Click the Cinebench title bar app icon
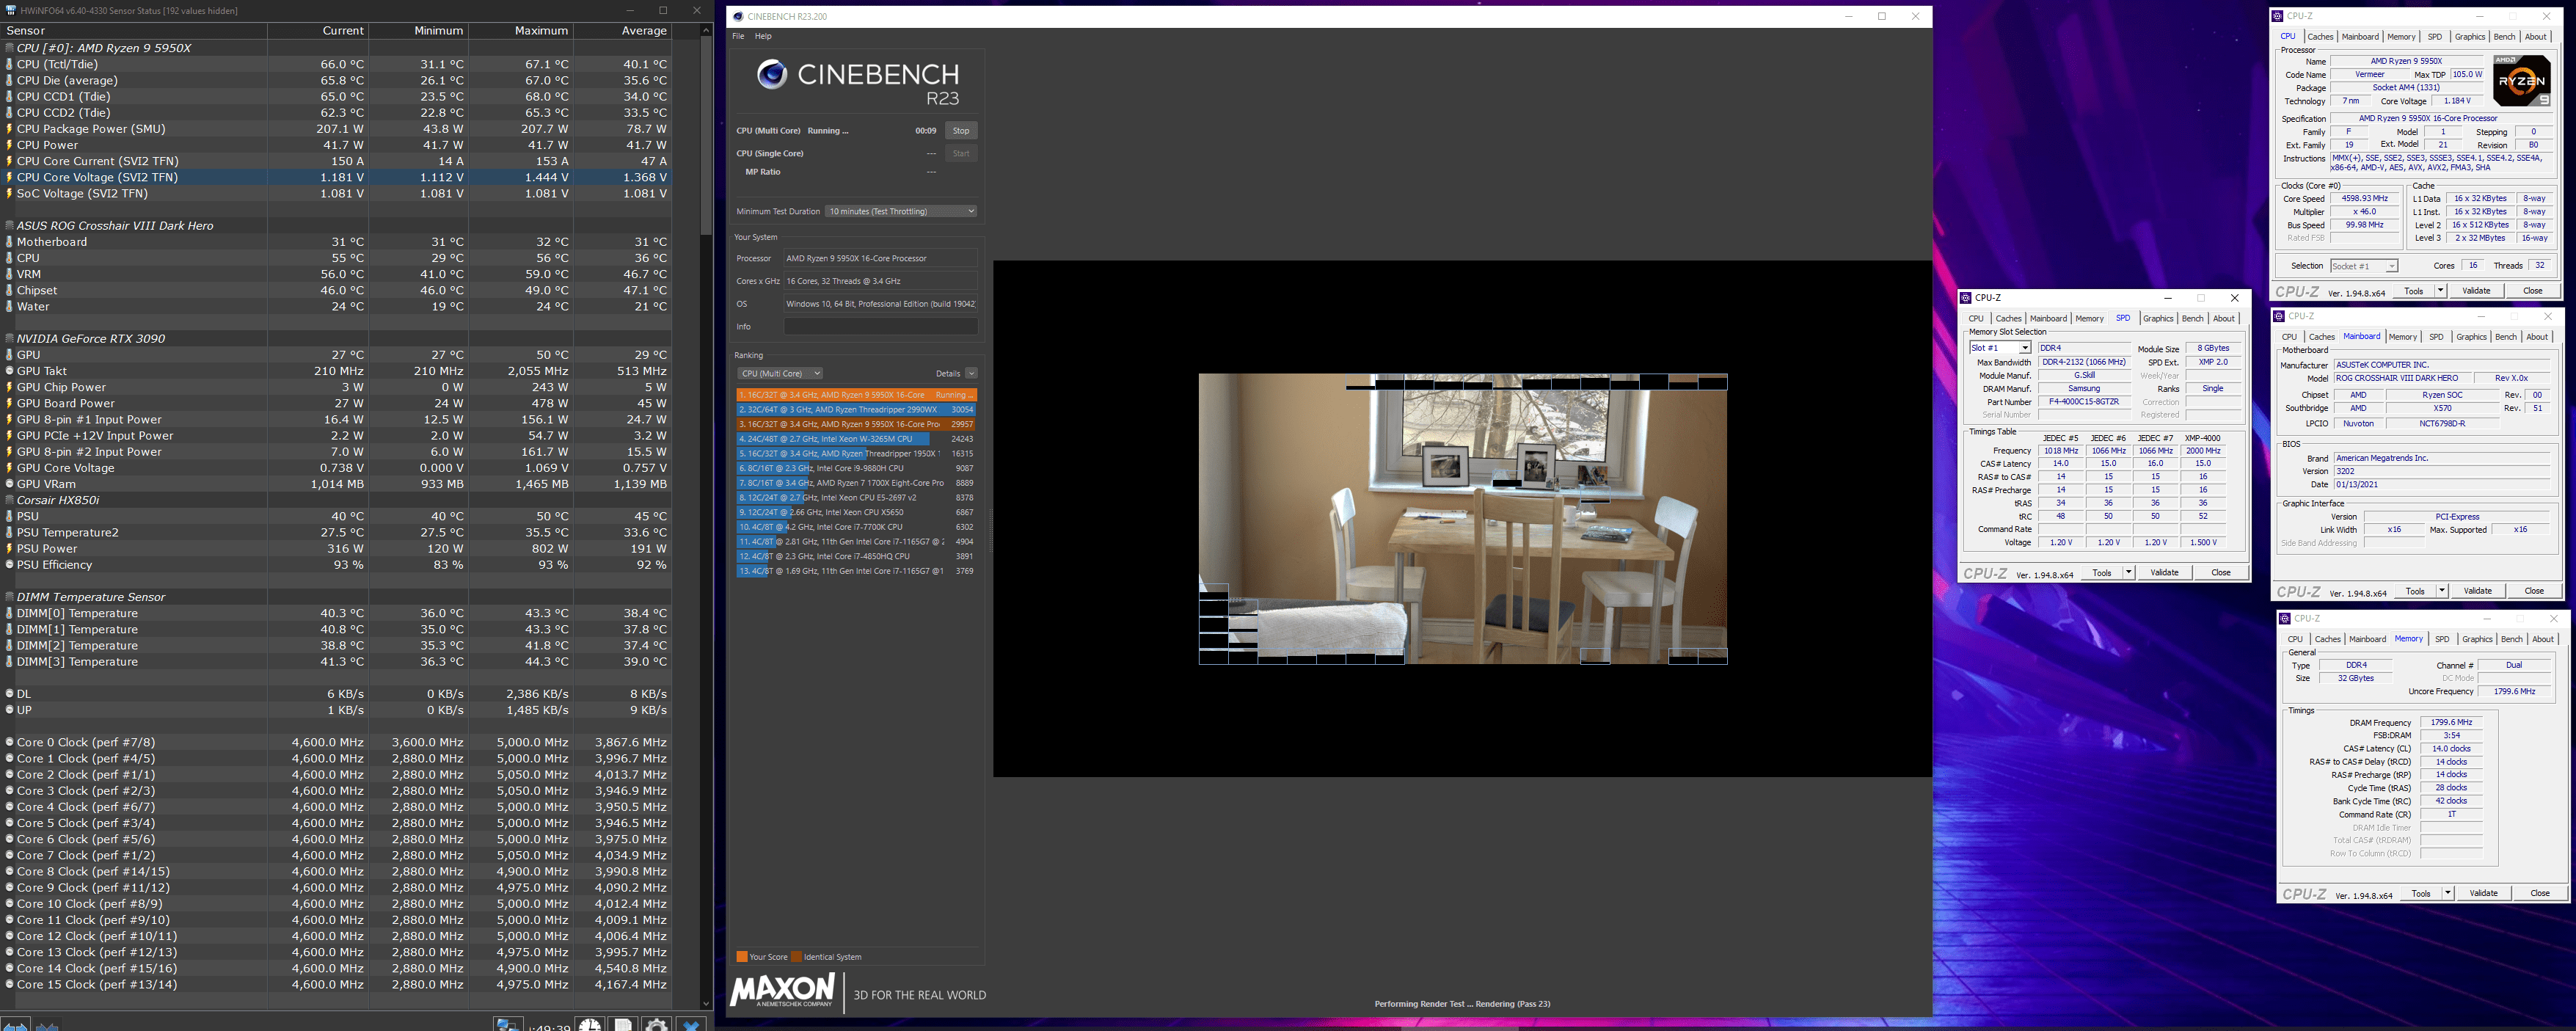 coord(738,17)
